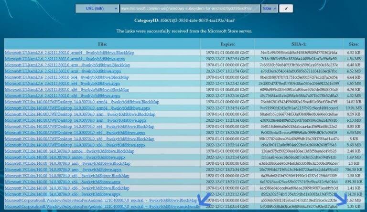Screen dimensions: 367x212
Task: Open the URL (link) type dropdown
Action: click(97, 9)
